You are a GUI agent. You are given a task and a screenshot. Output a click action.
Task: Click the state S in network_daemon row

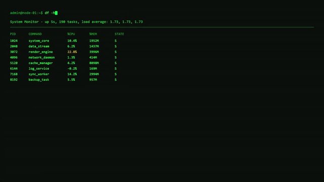(x=116, y=58)
